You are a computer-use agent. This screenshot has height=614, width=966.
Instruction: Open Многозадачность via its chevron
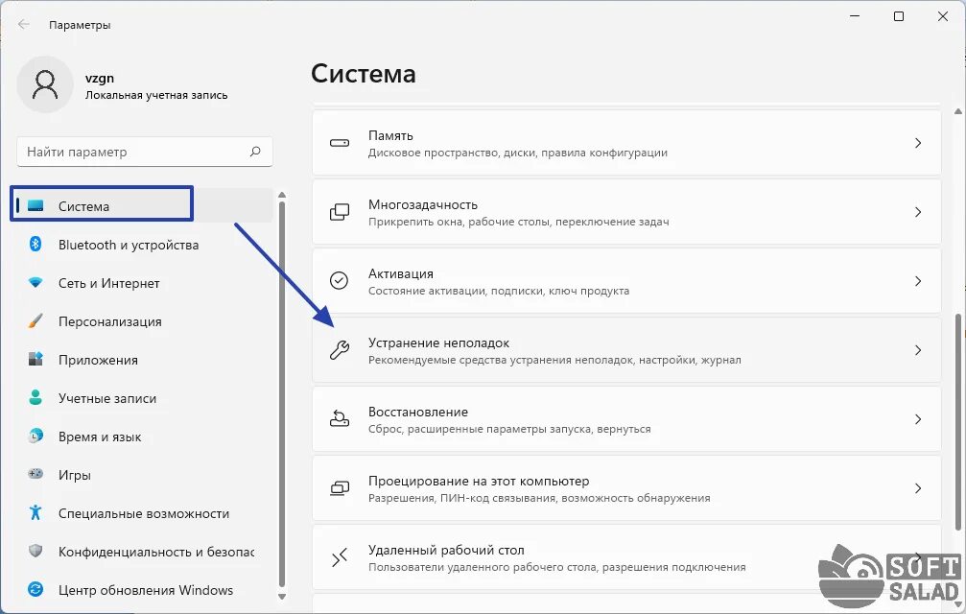point(918,212)
